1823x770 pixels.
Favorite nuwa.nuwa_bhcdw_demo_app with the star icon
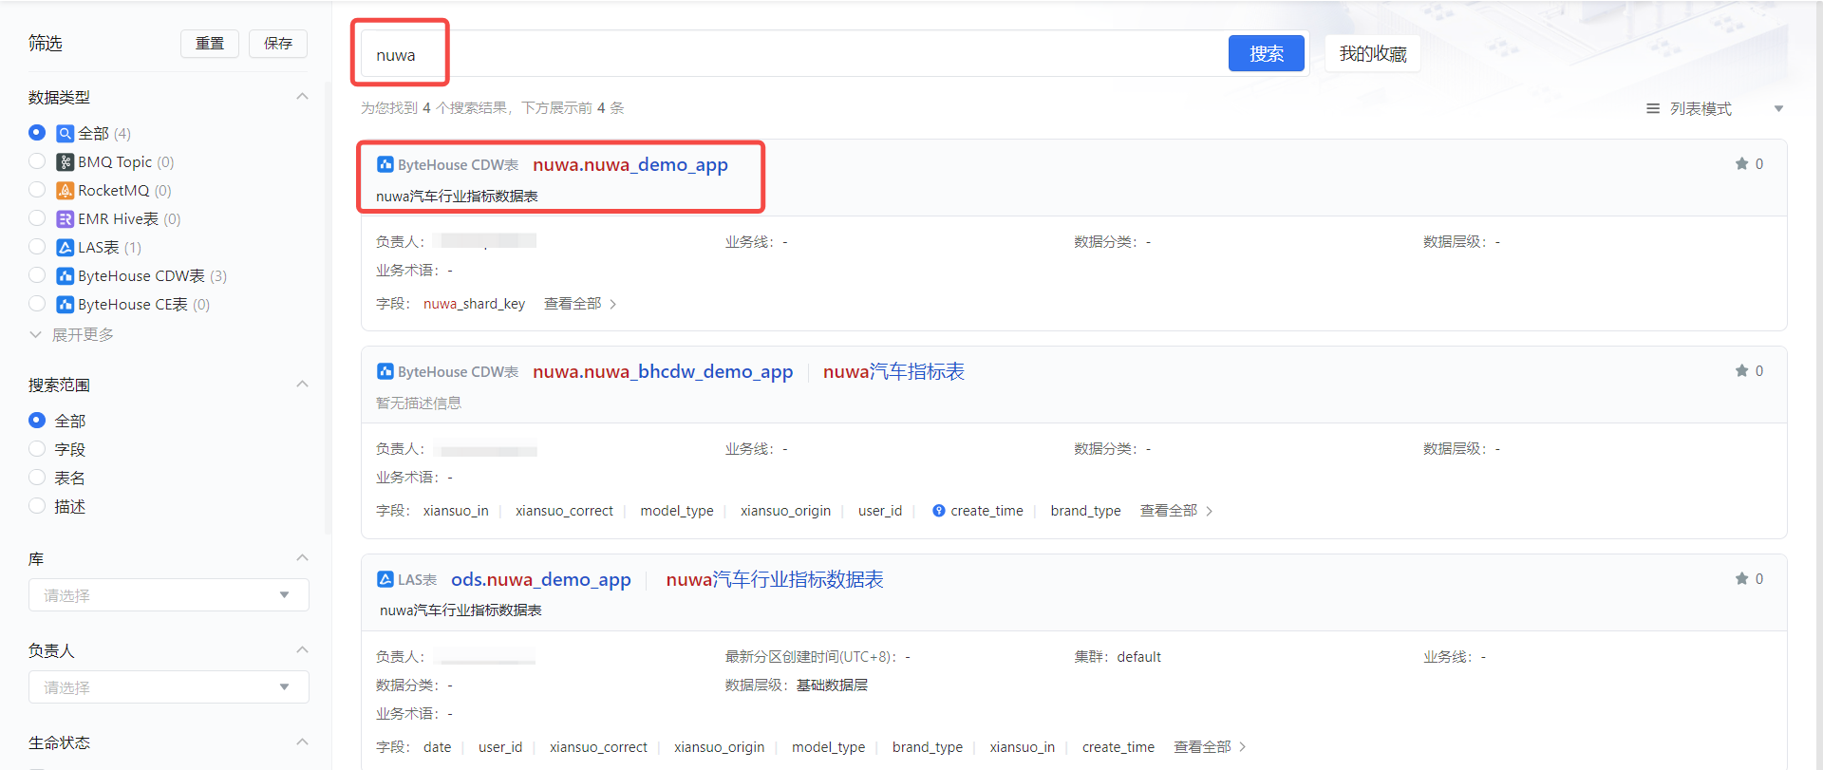tap(1741, 371)
